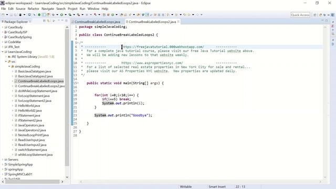Viewport: 336px width, 189px height.
Task: Click the Smart Insert status bar entry
Action: (x=217, y=187)
